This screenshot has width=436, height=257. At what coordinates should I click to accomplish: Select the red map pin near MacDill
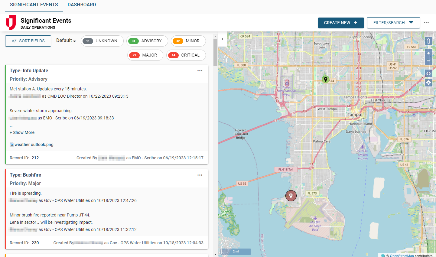click(x=291, y=195)
